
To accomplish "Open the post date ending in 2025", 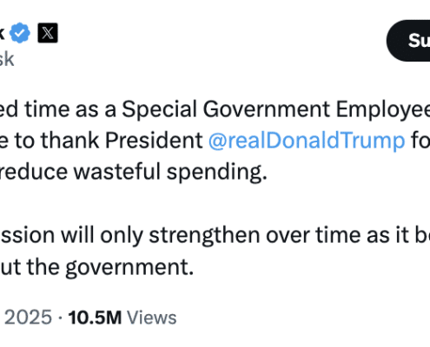I will point(28,318).
